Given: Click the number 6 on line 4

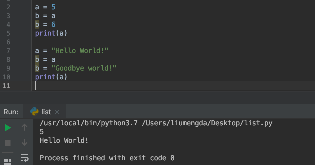Looking at the screenshot, I should [53, 24].
